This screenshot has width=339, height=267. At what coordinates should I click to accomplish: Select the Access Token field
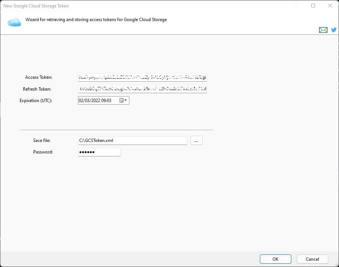pyautogui.click(x=142, y=77)
